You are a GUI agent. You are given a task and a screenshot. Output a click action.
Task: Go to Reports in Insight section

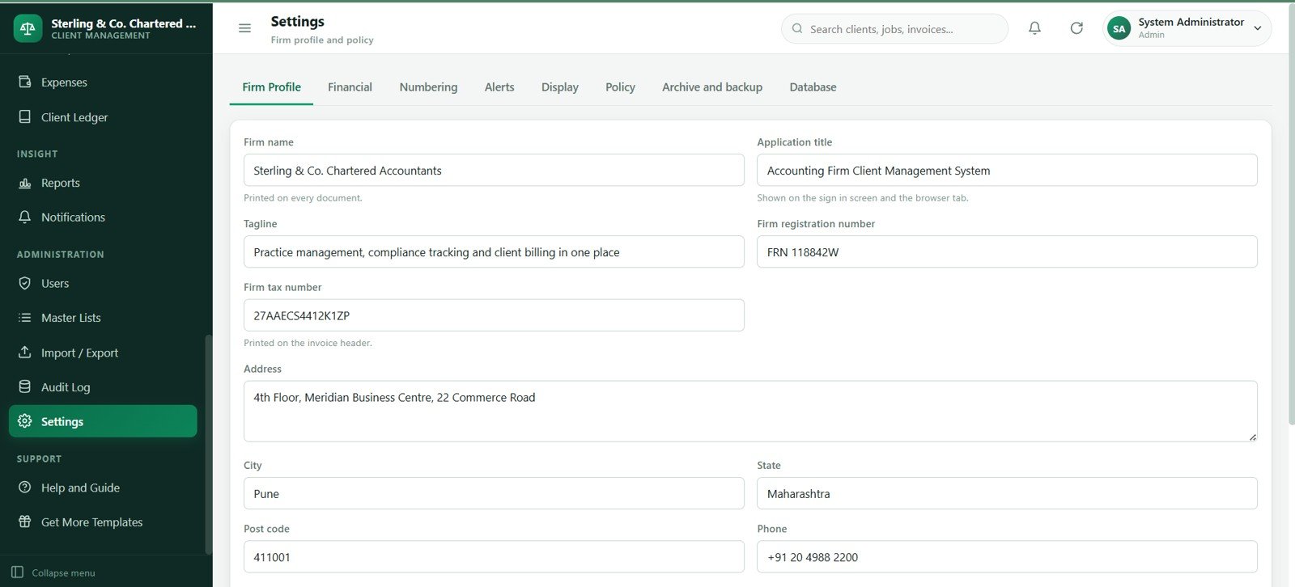103,183
